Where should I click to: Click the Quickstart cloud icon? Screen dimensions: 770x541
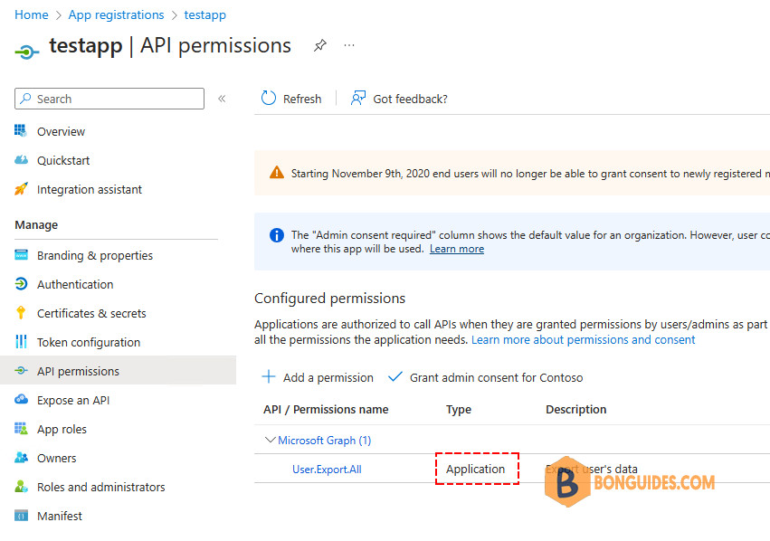(x=21, y=160)
